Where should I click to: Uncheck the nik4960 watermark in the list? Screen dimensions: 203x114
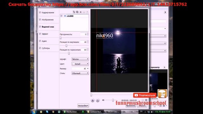coord(62,16)
